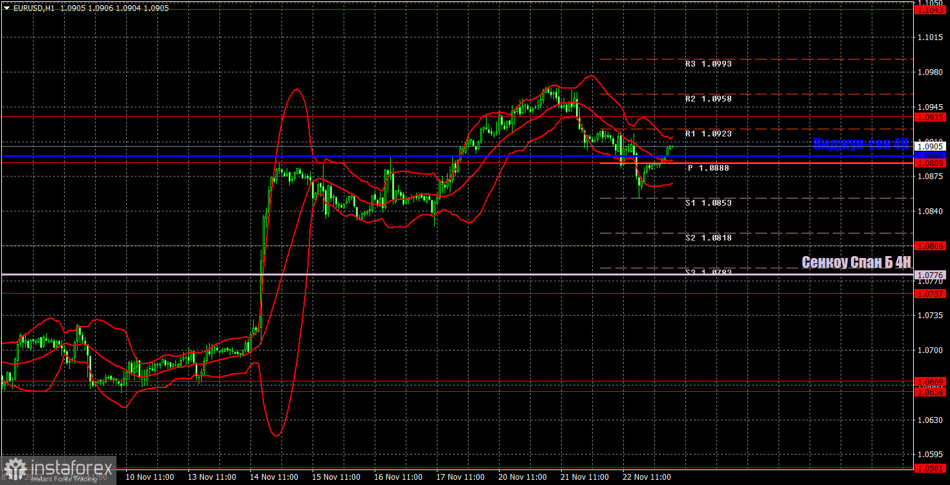Click the 22 Nov 11:00 time label

coord(647,477)
